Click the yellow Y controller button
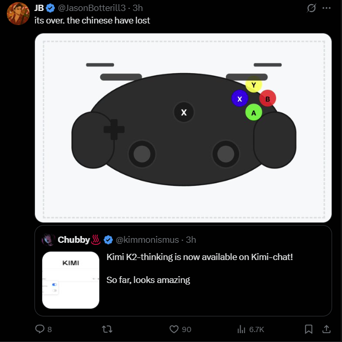Viewport: 342px width, 342px height. (253, 85)
